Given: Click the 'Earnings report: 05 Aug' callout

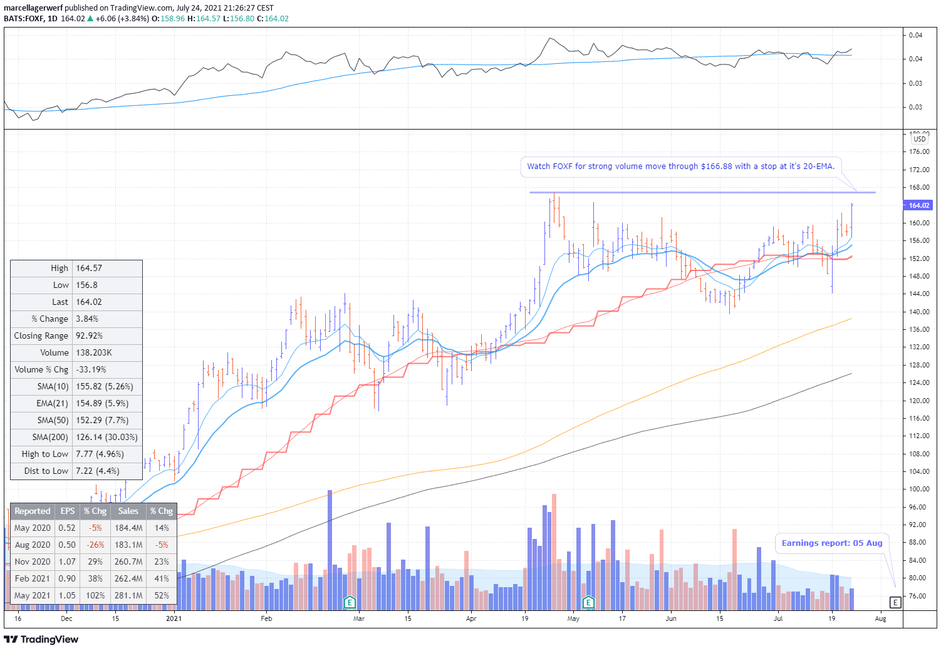Looking at the screenshot, I should [x=831, y=543].
